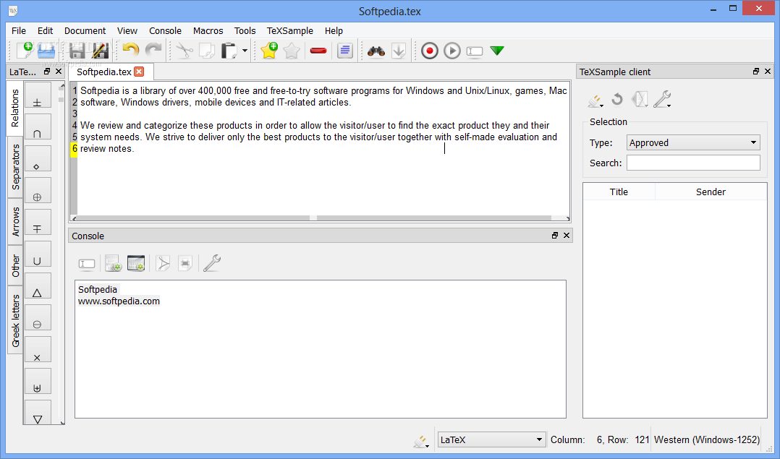Open the Macros menu
The height and width of the screenshot is (459, 780).
tap(208, 31)
